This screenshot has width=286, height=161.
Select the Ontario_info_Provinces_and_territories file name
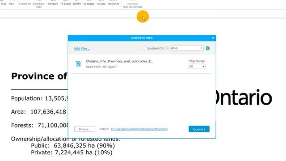pyautogui.click(x=120, y=61)
